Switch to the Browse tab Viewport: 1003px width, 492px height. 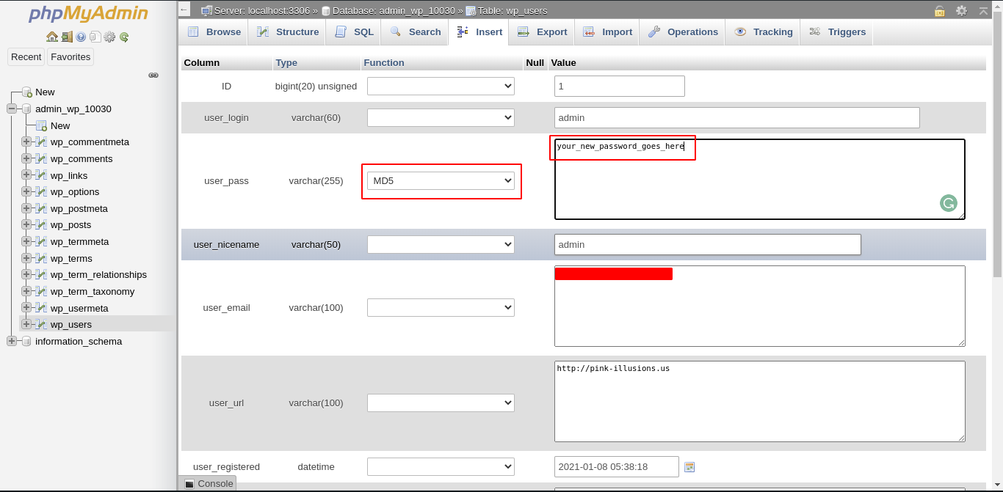(x=214, y=32)
